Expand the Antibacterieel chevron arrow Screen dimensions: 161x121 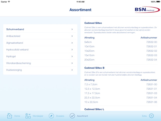coord(72,36)
